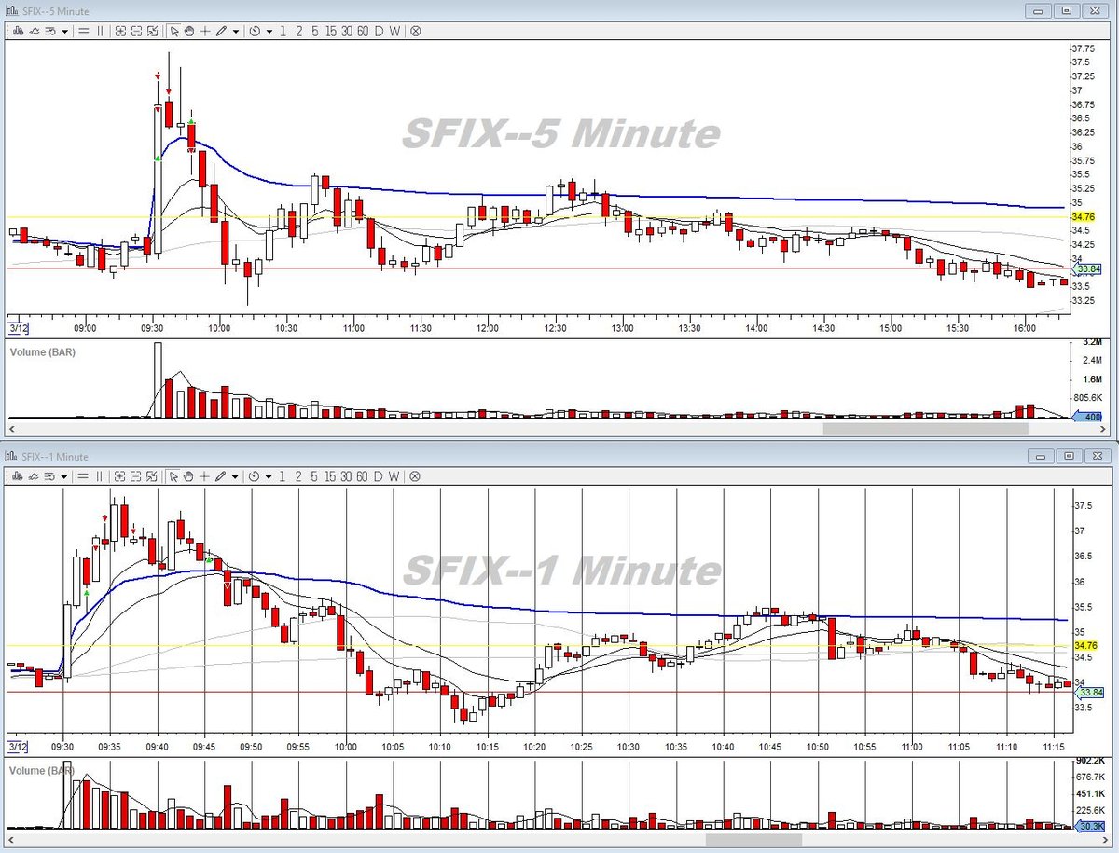Click the circled X icon in 5 Minute toolbar
This screenshot has width=1119, height=853.
415,31
